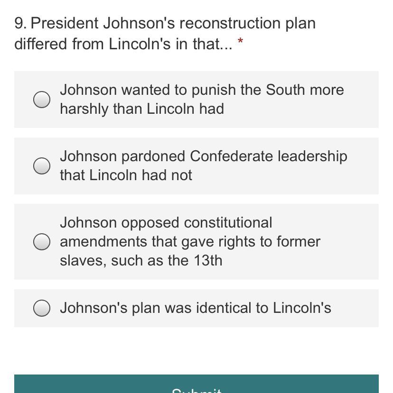Click the text line 'harshly than Lincoln had'
The height and width of the screenshot is (393, 393).
tap(142, 109)
